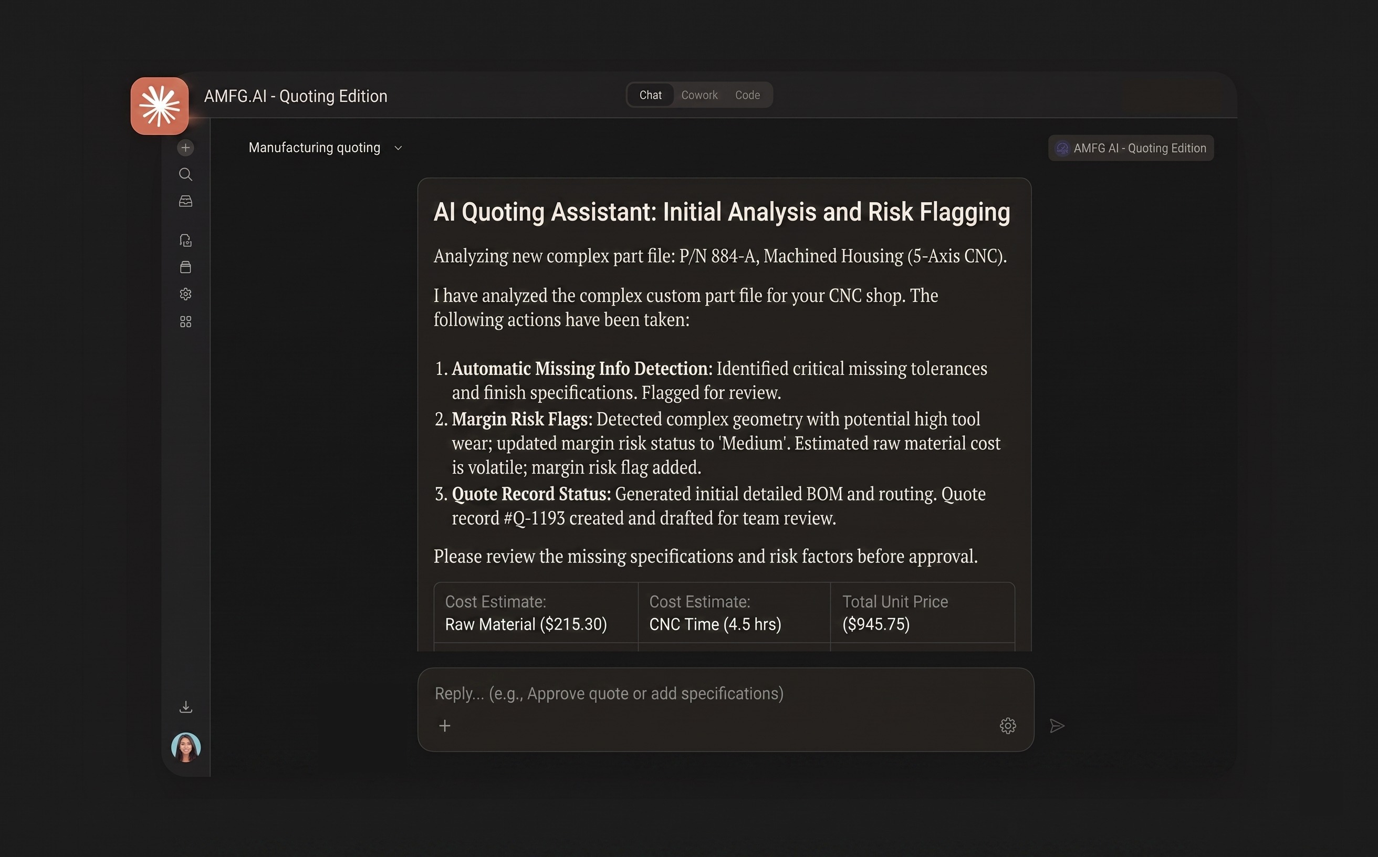
Task: Click the plus attach icon in reply box
Action: click(445, 726)
